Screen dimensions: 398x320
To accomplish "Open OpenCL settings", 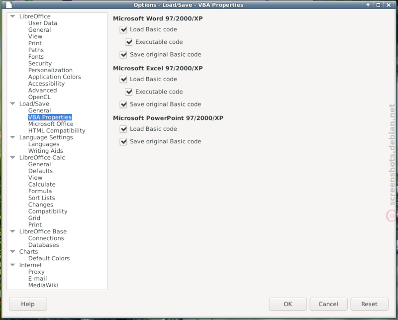I will [x=40, y=97].
